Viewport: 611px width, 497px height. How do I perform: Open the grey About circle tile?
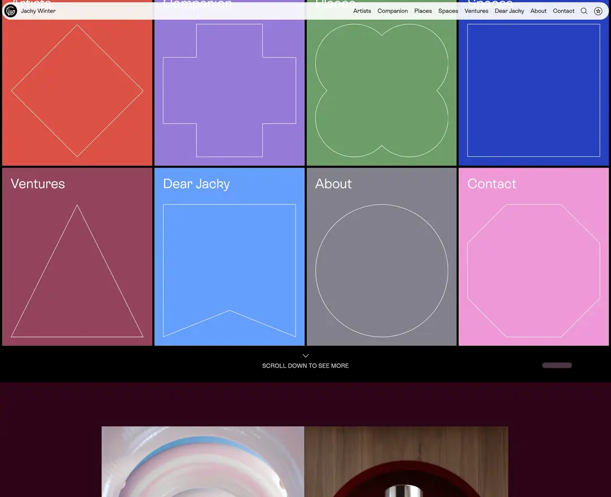pos(381,257)
